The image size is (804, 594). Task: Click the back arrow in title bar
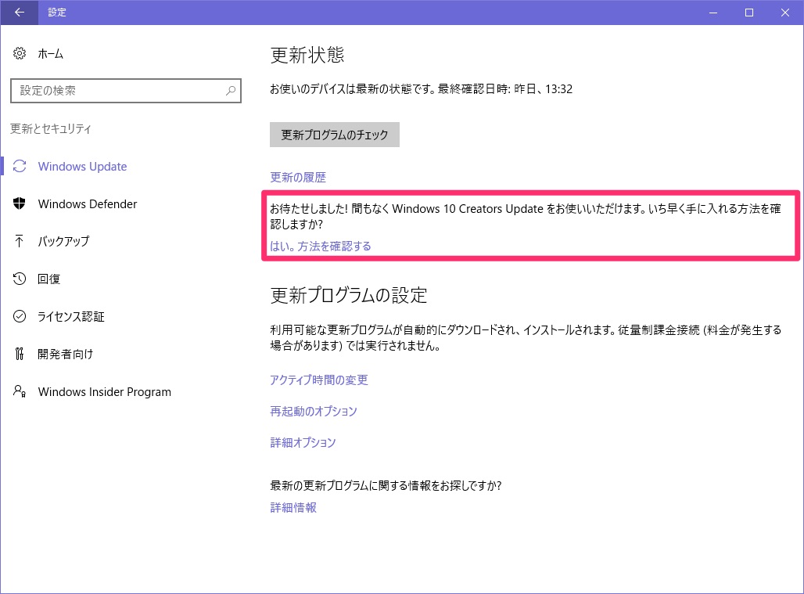[x=19, y=13]
